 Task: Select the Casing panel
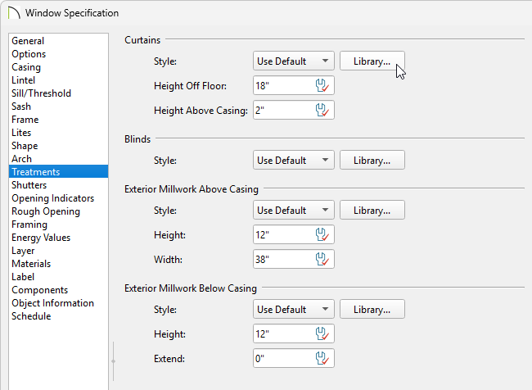coord(58,67)
